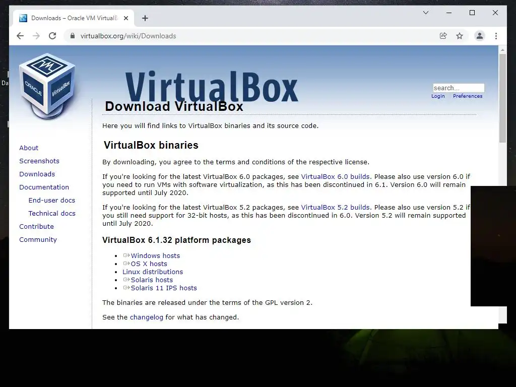Download the Windows hosts package
This screenshot has height=387, width=516.
[155, 255]
